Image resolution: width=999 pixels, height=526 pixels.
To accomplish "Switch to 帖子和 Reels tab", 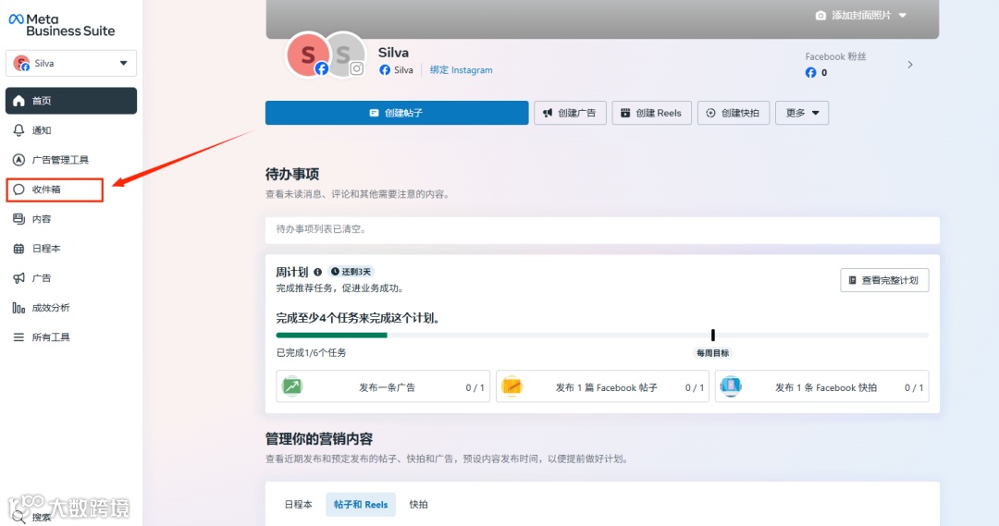I will 361,505.
